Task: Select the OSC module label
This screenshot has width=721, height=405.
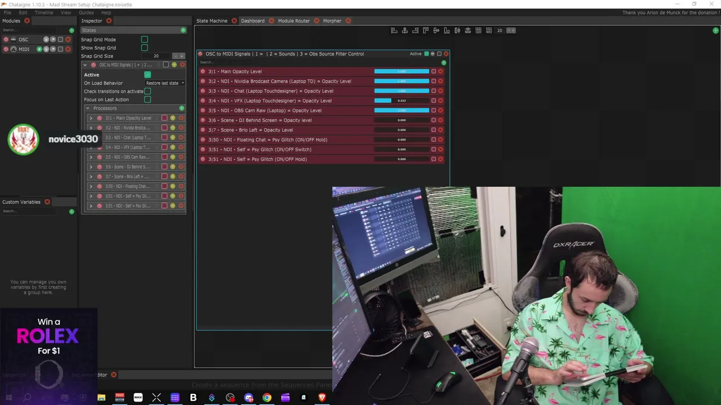Action: (x=23, y=39)
